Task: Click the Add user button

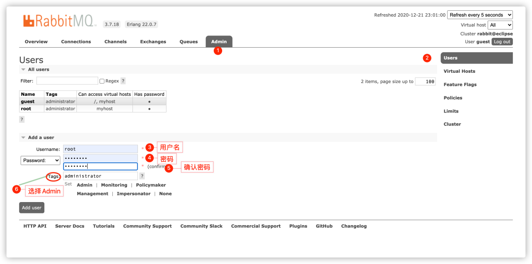Action: (x=32, y=208)
